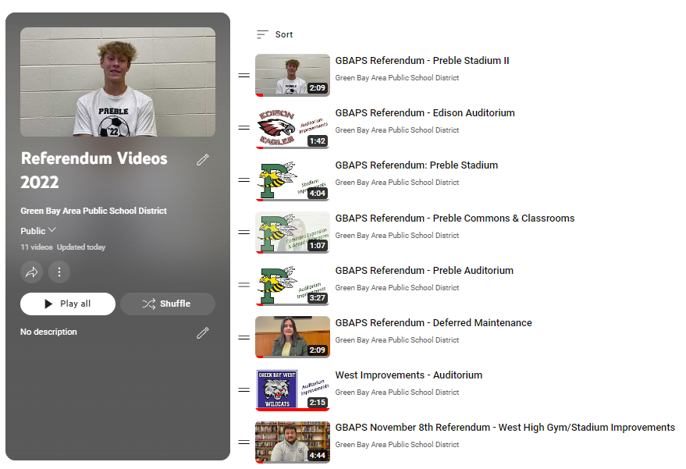This screenshot has width=686, height=469.
Task: Open the large playlist cover thumbnail
Action: [x=118, y=82]
